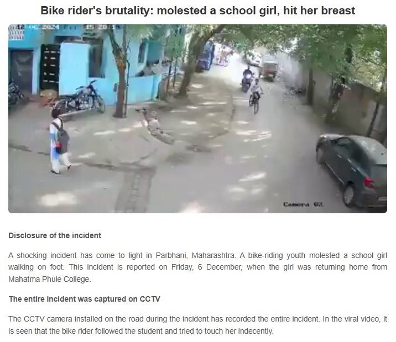Click the cyclist riding down the road

256,96
